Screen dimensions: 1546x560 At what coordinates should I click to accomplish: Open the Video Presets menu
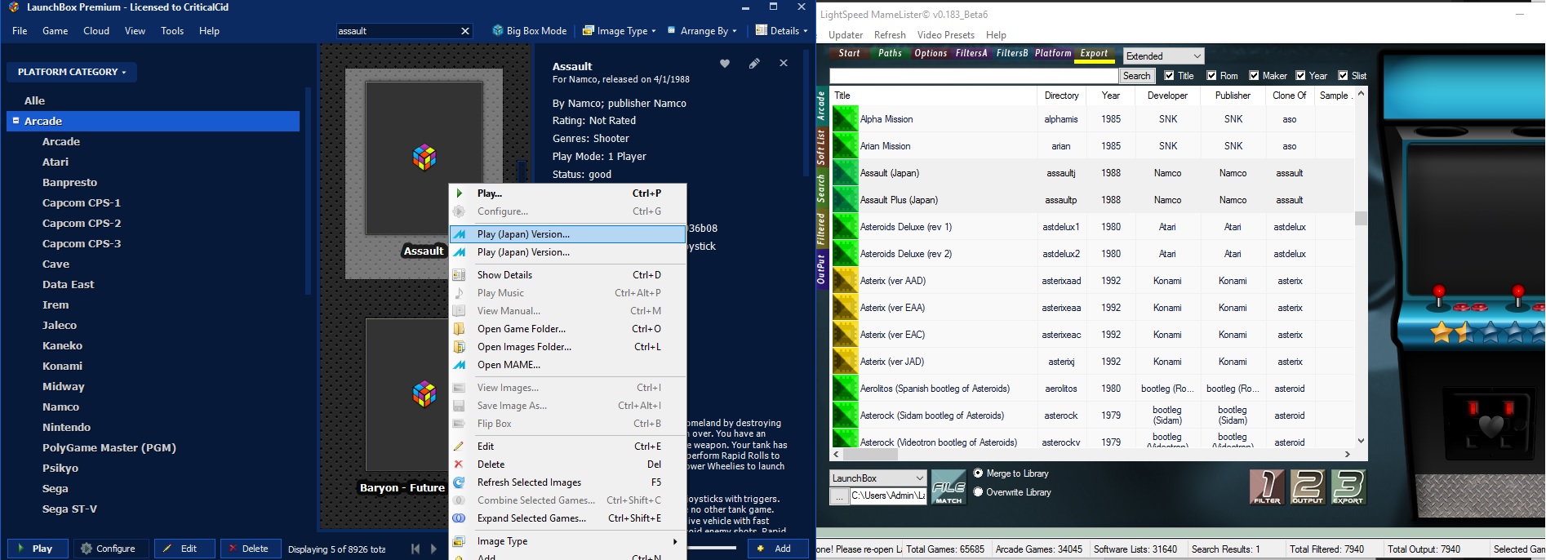click(x=945, y=35)
